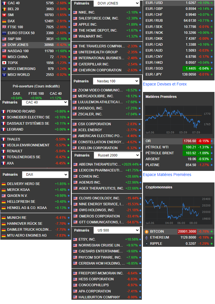Open the Russell 2000 Palmarès dropdown

click(x=117, y=155)
